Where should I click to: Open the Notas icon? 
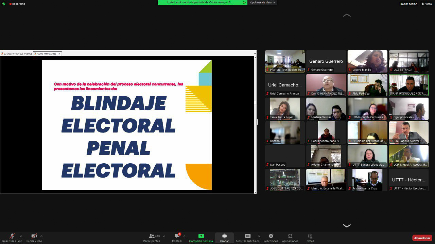(310, 236)
